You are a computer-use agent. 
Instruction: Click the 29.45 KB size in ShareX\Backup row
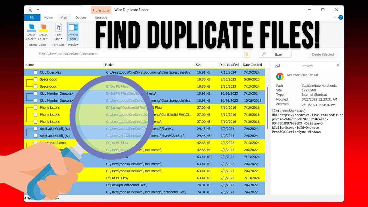tap(204, 136)
